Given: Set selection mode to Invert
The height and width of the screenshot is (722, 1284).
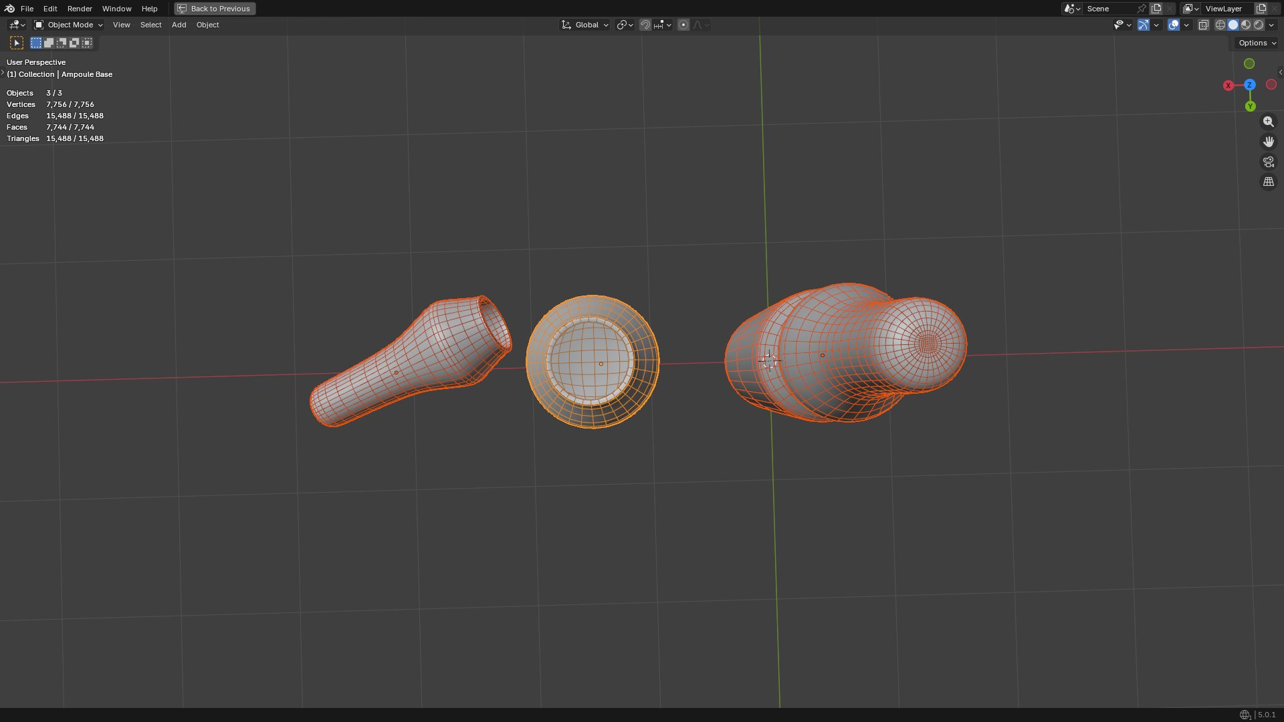Looking at the screenshot, I should coord(74,43).
